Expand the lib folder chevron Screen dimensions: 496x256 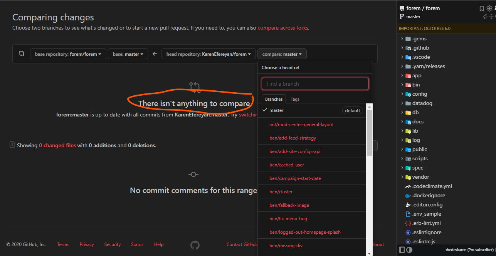click(402, 131)
